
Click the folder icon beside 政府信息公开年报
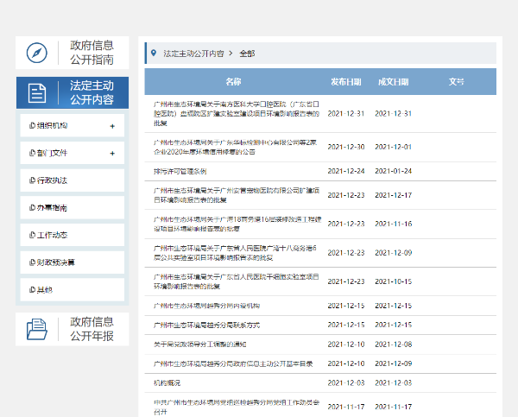point(36,329)
